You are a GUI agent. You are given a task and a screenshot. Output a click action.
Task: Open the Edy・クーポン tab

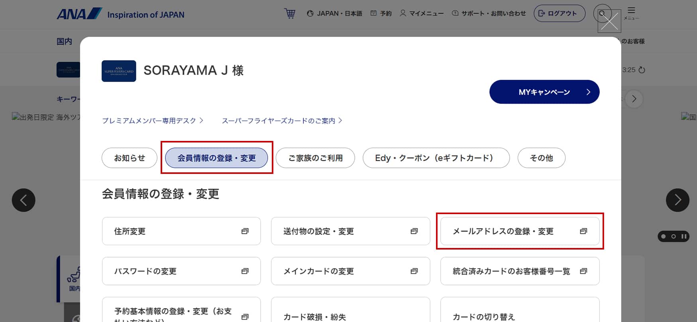436,158
